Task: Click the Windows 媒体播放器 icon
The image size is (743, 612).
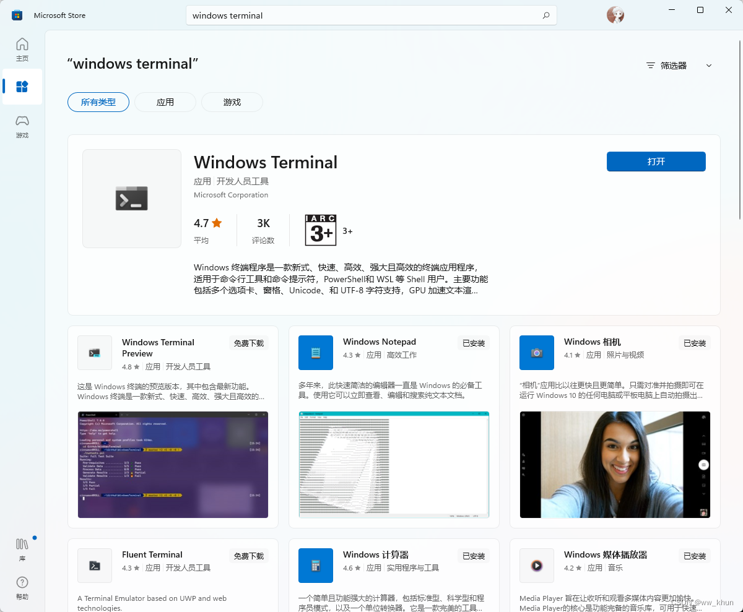Action: (537, 566)
